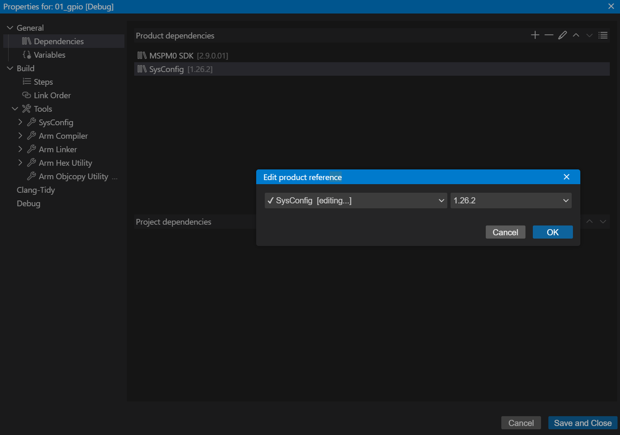Image resolution: width=620 pixels, height=435 pixels.
Task: Close the Edit product reference dialog
Action: pyautogui.click(x=566, y=177)
